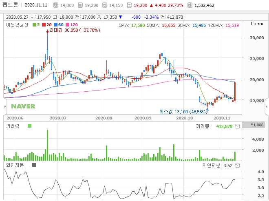Image resolution: width=269 pixels, height=201 pixels.
Task: Click the high price (고) icon
Action: (x=80, y=5)
